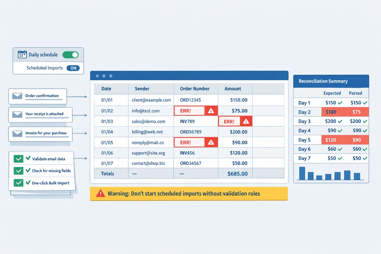
Task: Select the $685.00 totals cell
Action: coord(237,174)
